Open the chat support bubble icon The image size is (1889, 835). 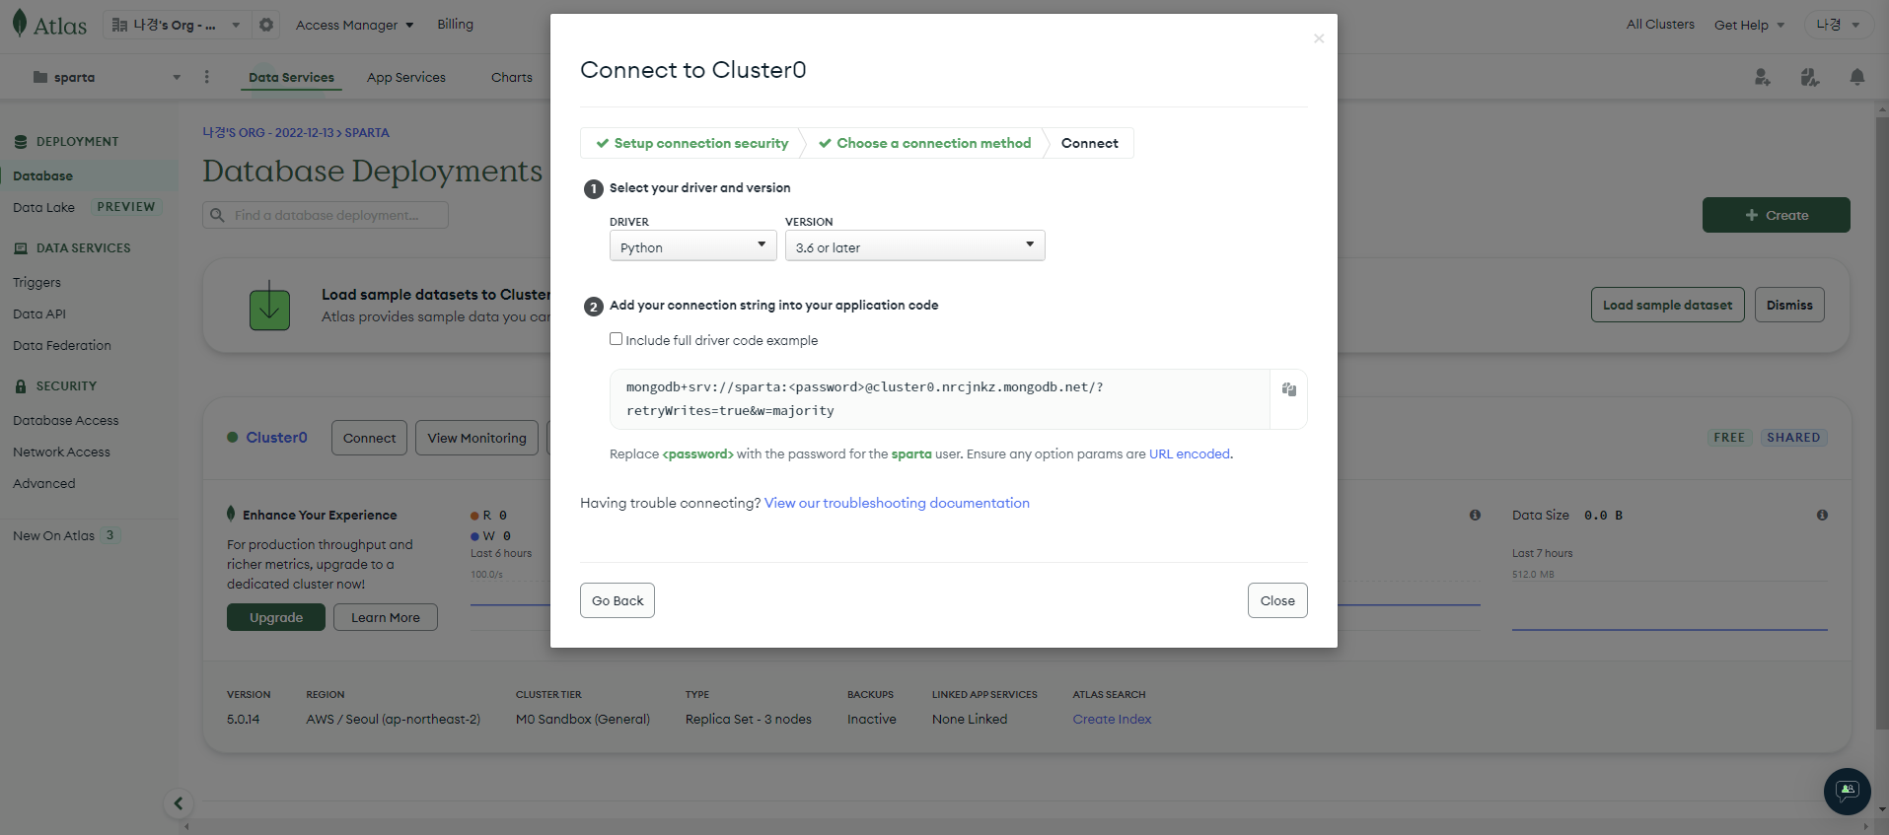[x=1848, y=792]
